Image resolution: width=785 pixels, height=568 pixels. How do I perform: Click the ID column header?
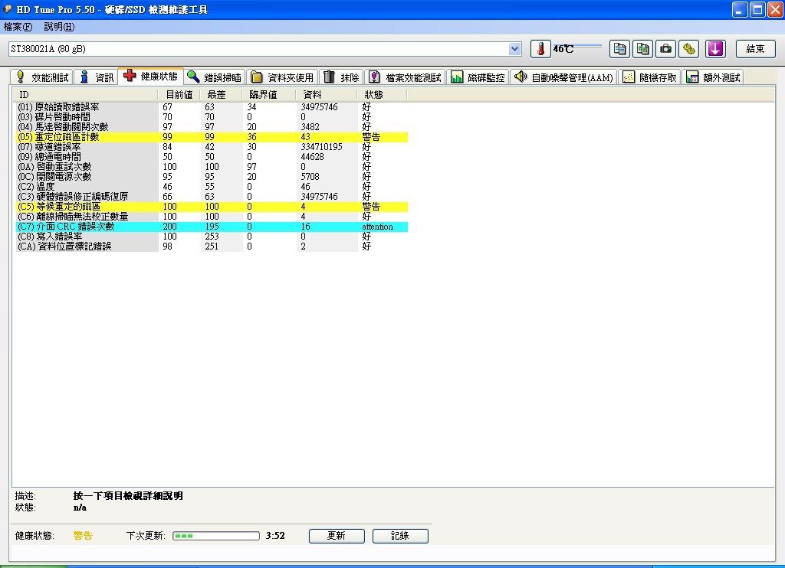point(85,94)
